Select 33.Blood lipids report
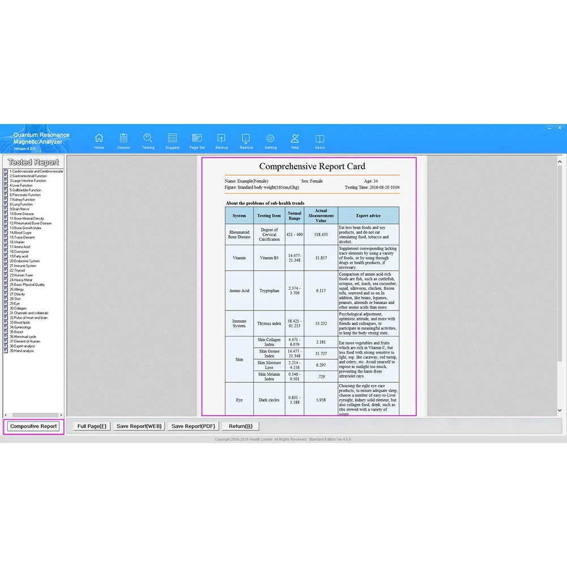The image size is (567, 567). click(20, 322)
